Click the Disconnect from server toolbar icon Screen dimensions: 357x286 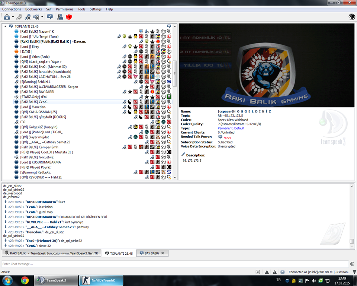(28, 17)
